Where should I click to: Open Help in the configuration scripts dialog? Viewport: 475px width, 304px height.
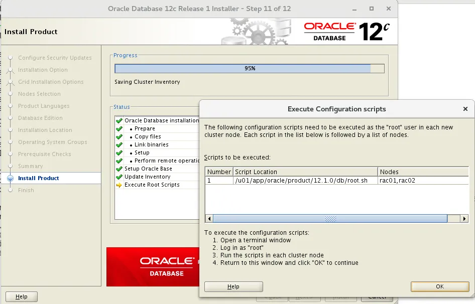233,286
